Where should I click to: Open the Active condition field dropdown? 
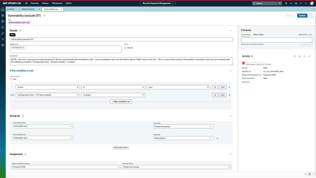47,87
